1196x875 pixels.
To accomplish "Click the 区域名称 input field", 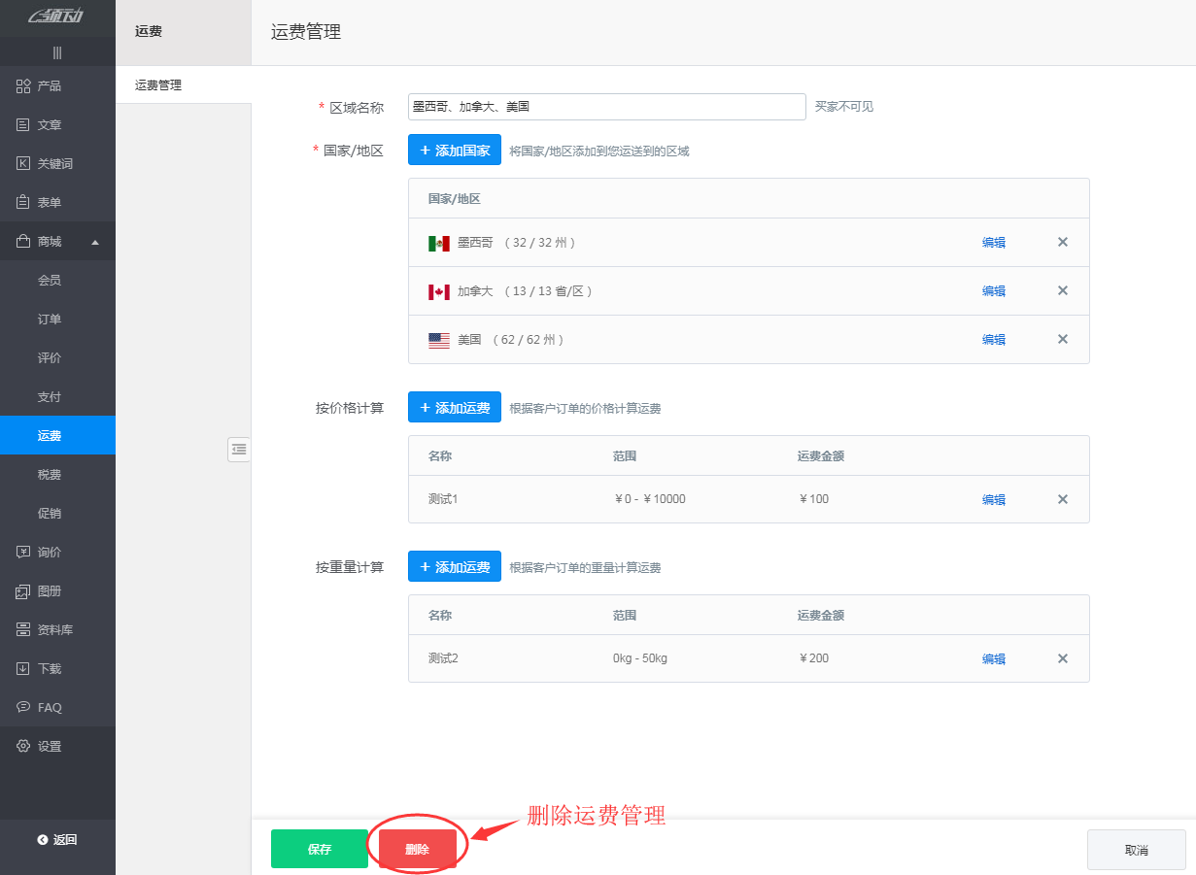I will [x=606, y=107].
